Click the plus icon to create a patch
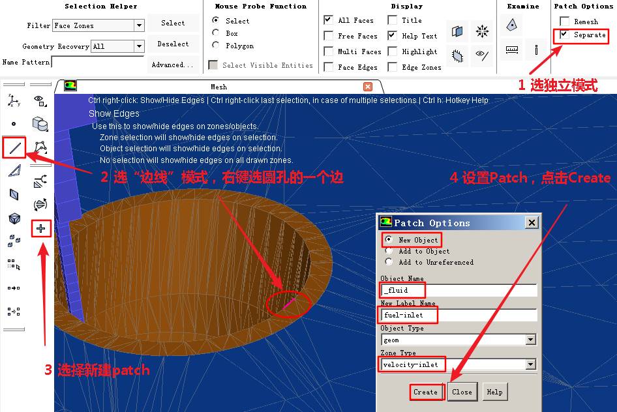The width and height of the screenshot is (617, 412). [41, 228]
